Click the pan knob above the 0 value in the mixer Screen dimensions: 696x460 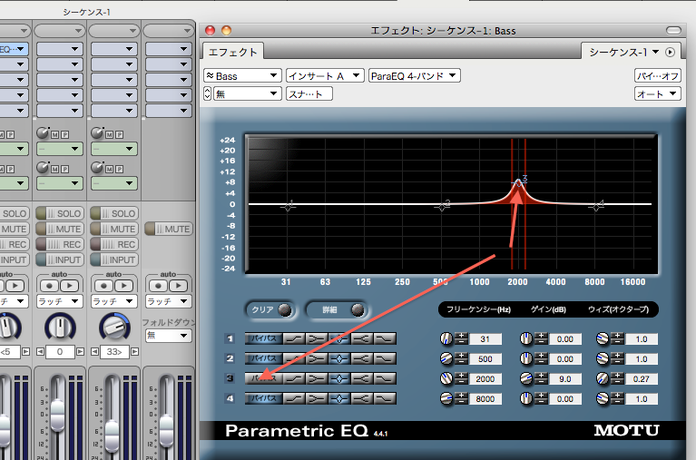point(60,327)
